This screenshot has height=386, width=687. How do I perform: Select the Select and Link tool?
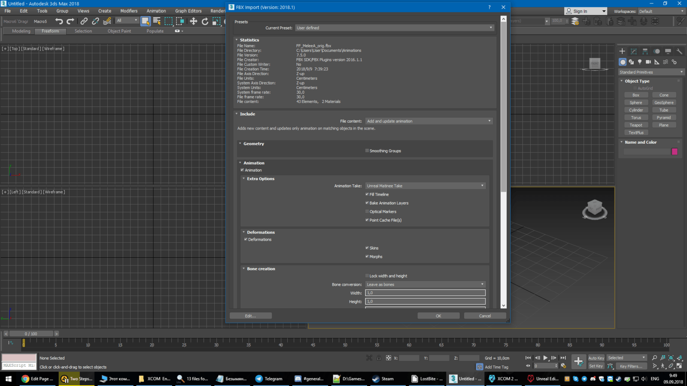[84, 21]
